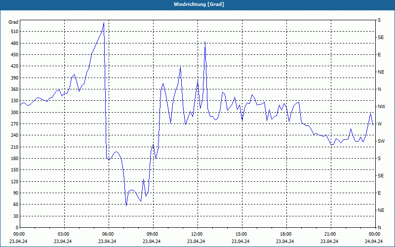Select the 30 degree axis label

[16, 216]
